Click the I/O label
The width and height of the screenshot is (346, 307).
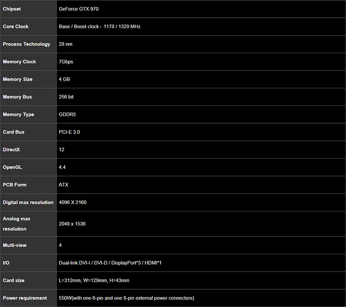(6, 262)
